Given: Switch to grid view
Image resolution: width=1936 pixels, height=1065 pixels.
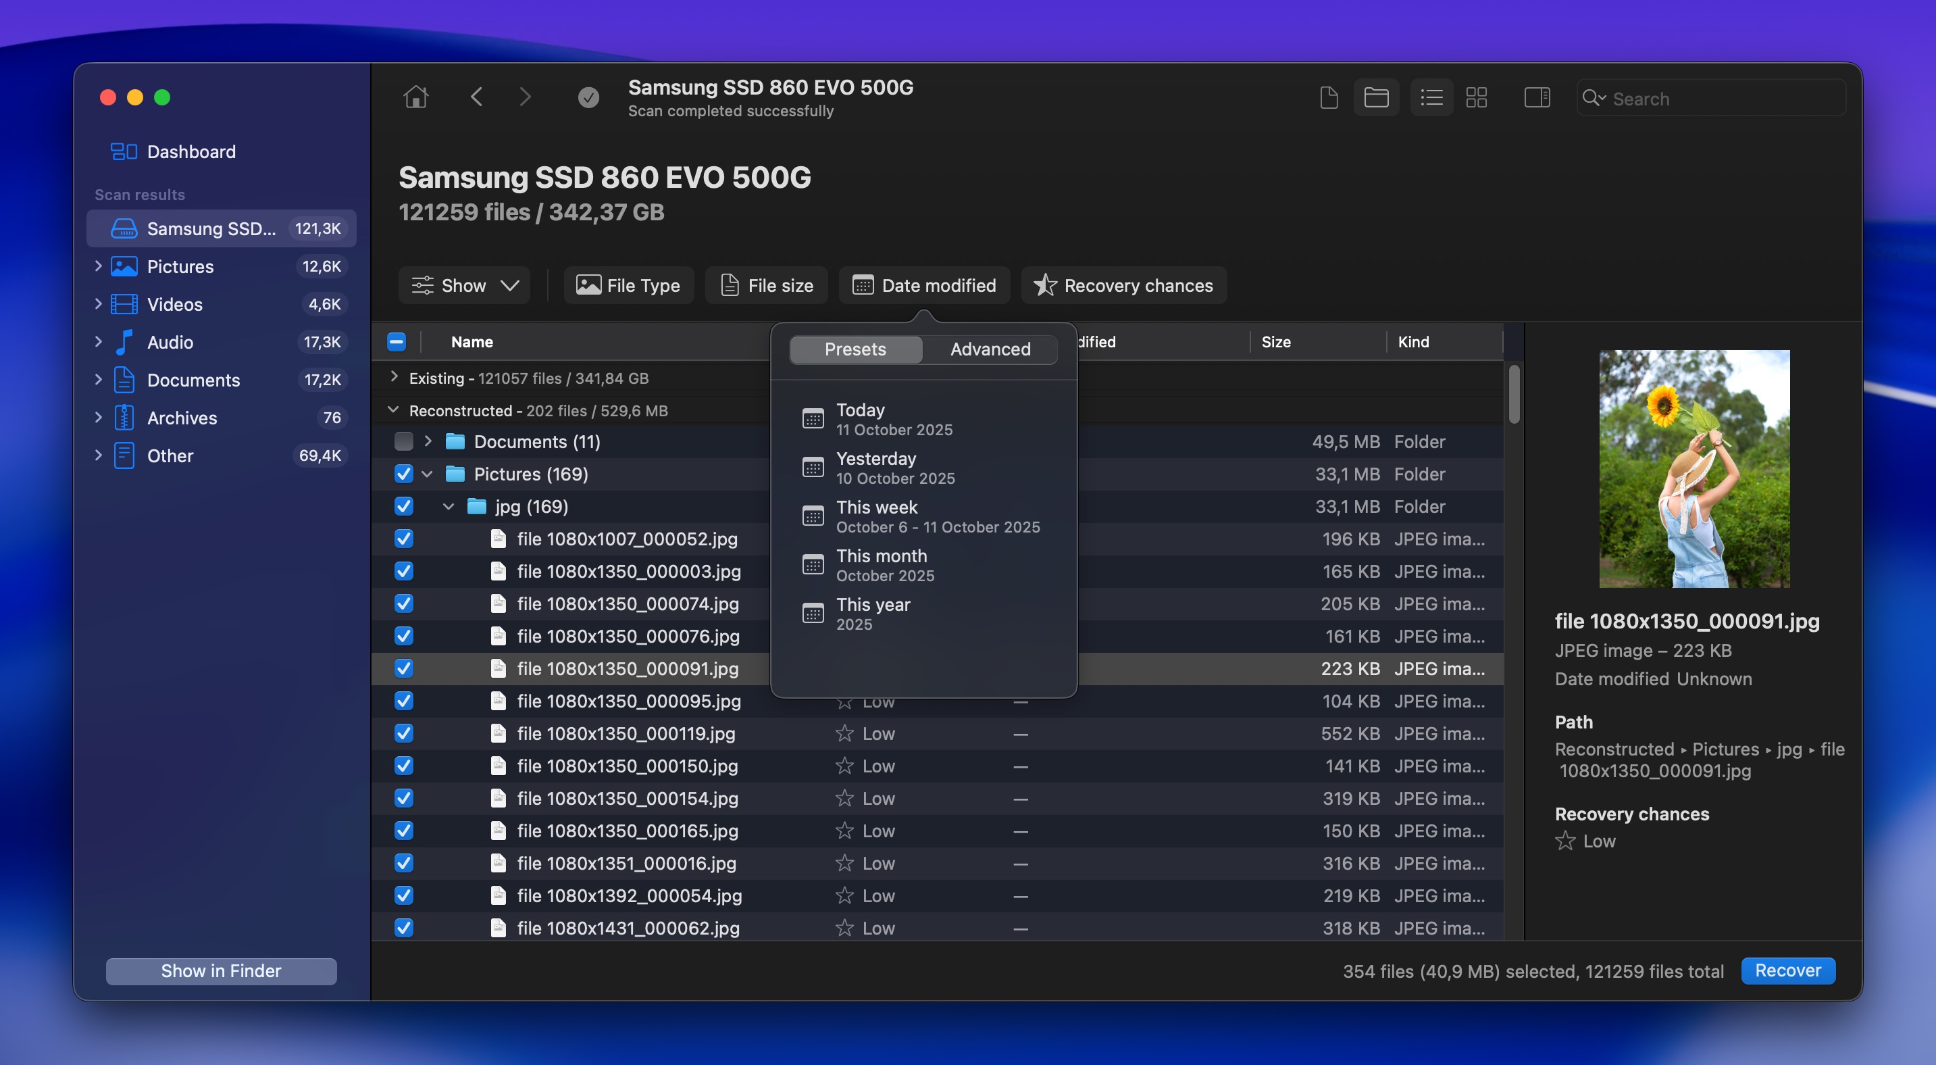Looking at the screenshot, I should pyautogui.click(x=1477, y=97).
